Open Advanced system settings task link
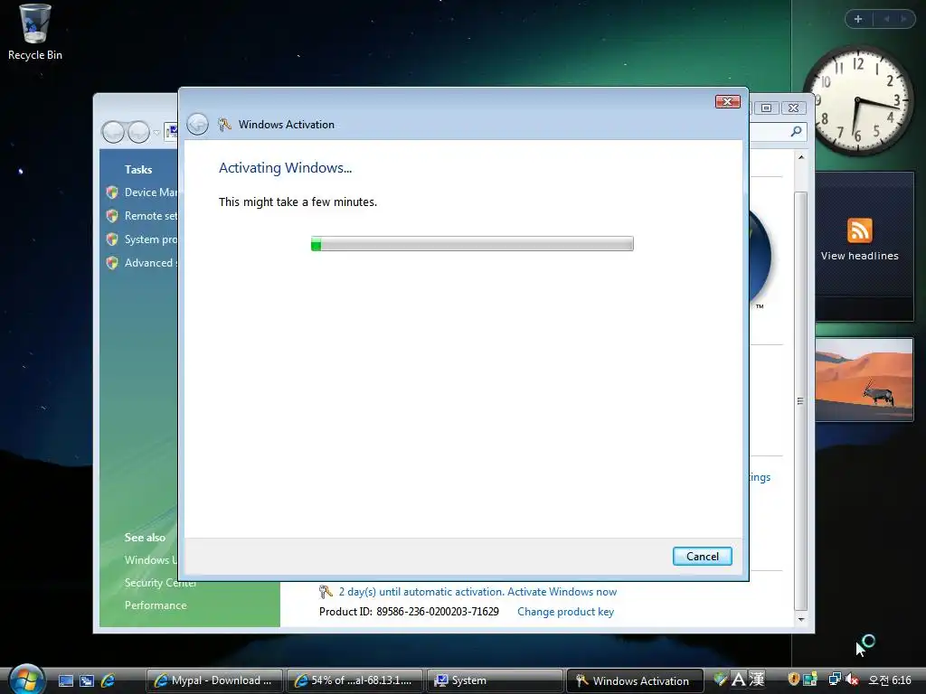 point(151,263)
